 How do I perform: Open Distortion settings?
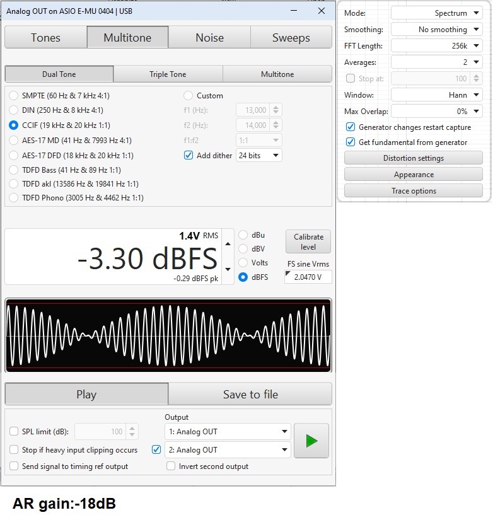coord(413,158)
